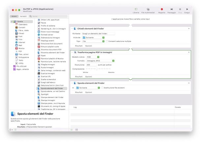Click the Passaggio step button

point(172,11)
